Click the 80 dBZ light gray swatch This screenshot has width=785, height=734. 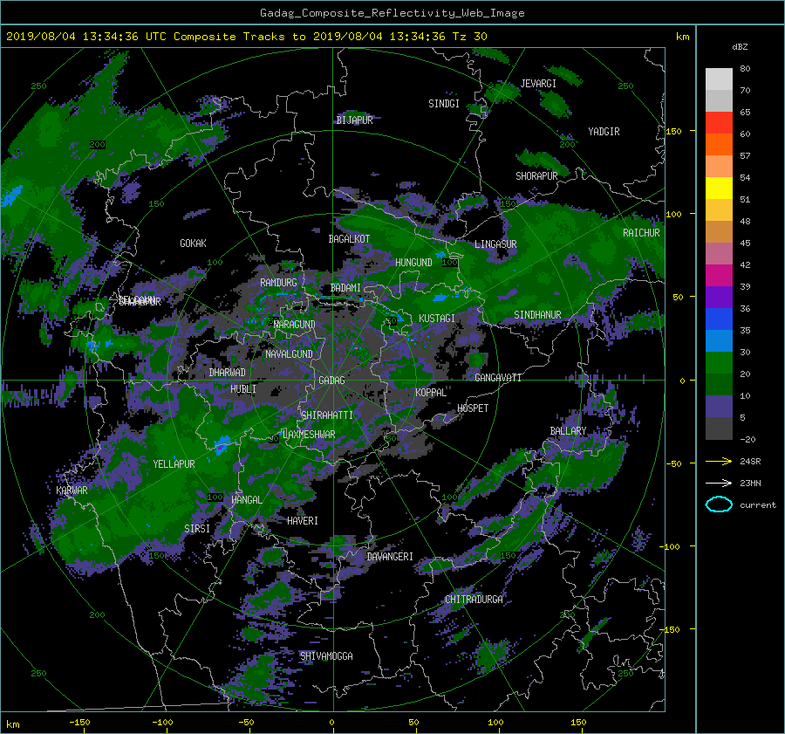click(719, 79)
